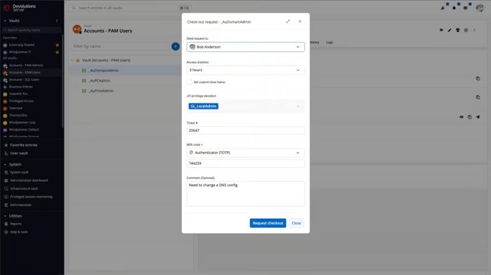Open the Externally Shared vault
The width and height of the screenshot is (491, 275).
click(x=21, y=45)
